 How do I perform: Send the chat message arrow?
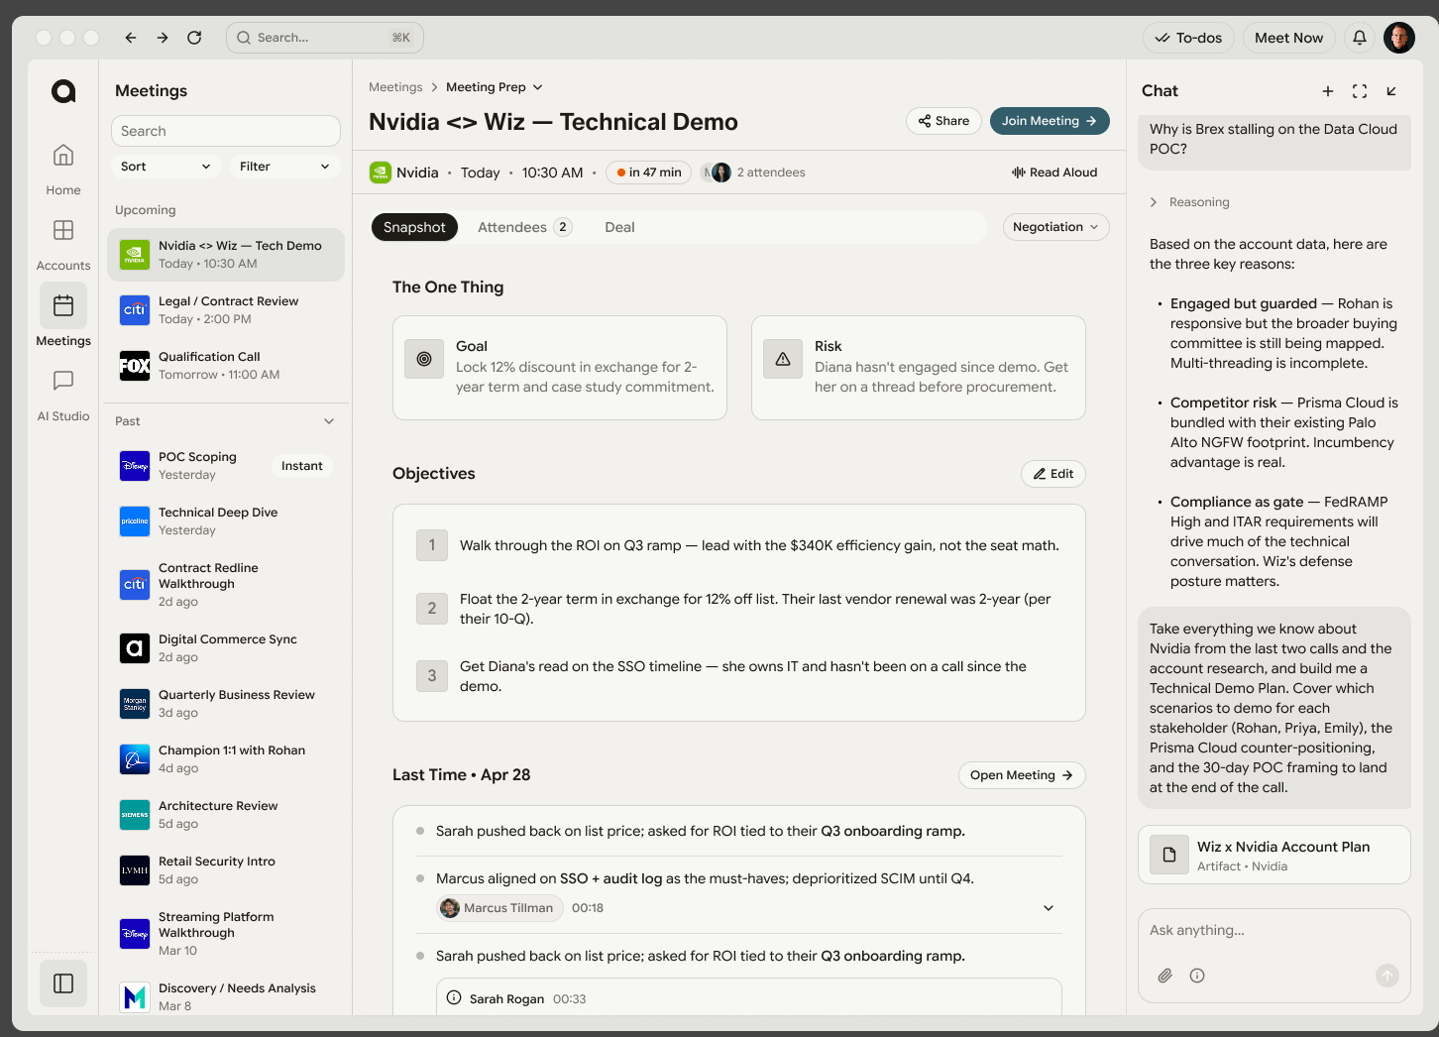pyautogui.click(x=1387, y=976)
